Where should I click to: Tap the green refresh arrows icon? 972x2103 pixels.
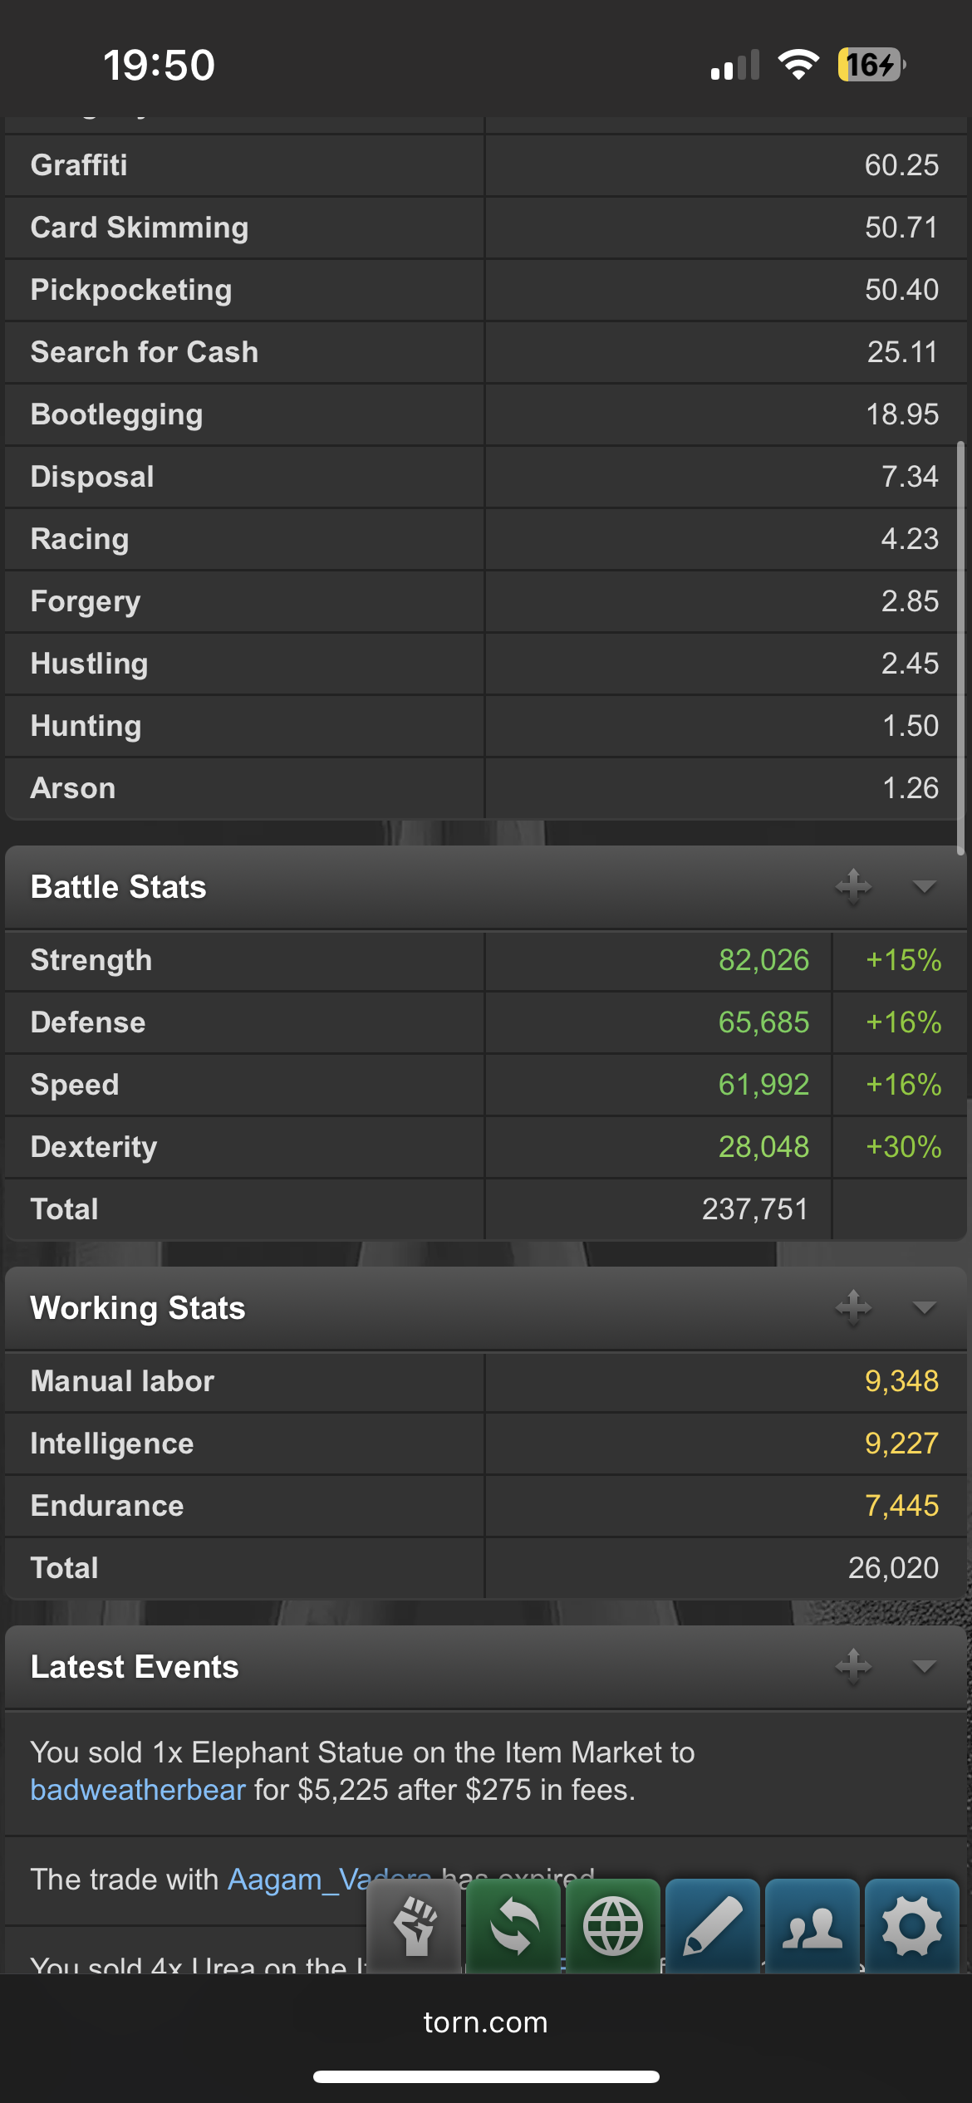pyautogui.click(x=513, y=1926)
